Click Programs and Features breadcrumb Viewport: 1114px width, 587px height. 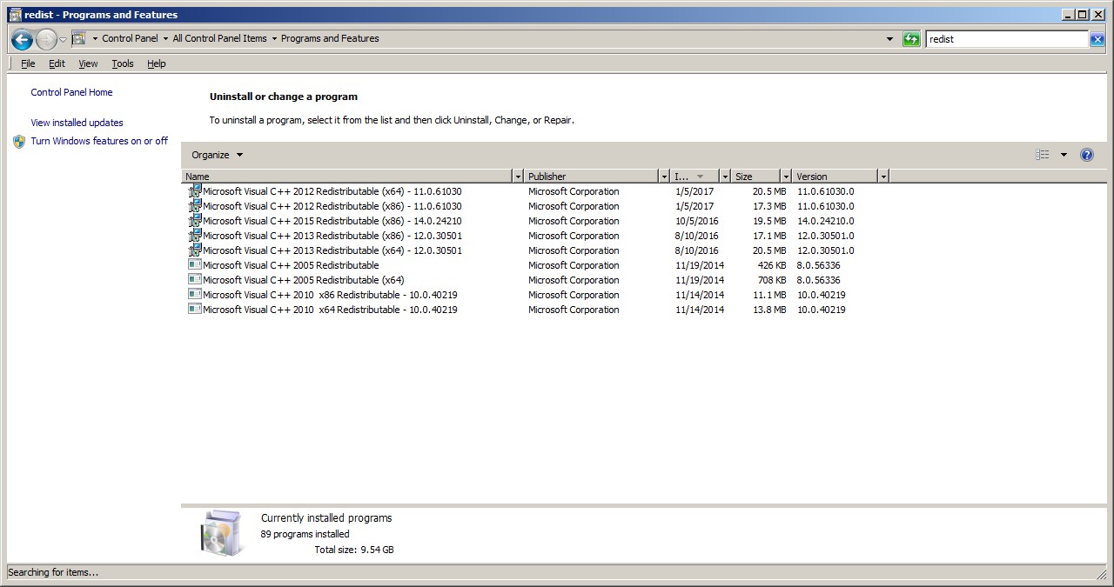330,38
